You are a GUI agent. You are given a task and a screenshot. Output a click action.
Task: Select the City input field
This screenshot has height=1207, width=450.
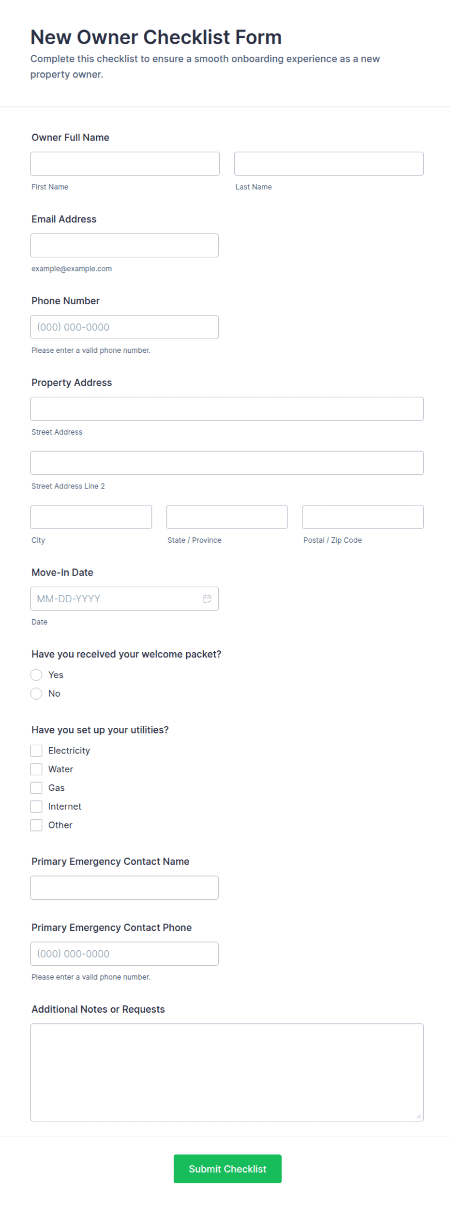pos(91,517)
